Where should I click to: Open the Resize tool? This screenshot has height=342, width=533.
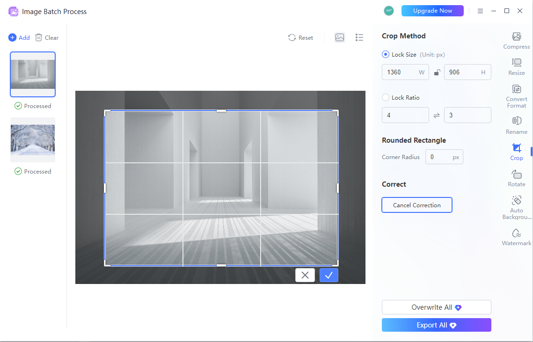[x=516, y=67]
